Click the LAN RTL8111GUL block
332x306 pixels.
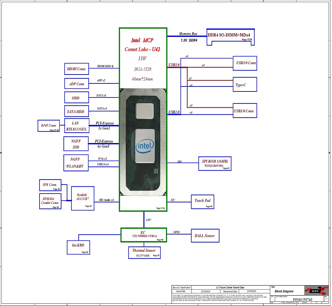pyautogui.click(x=76, y=126)
